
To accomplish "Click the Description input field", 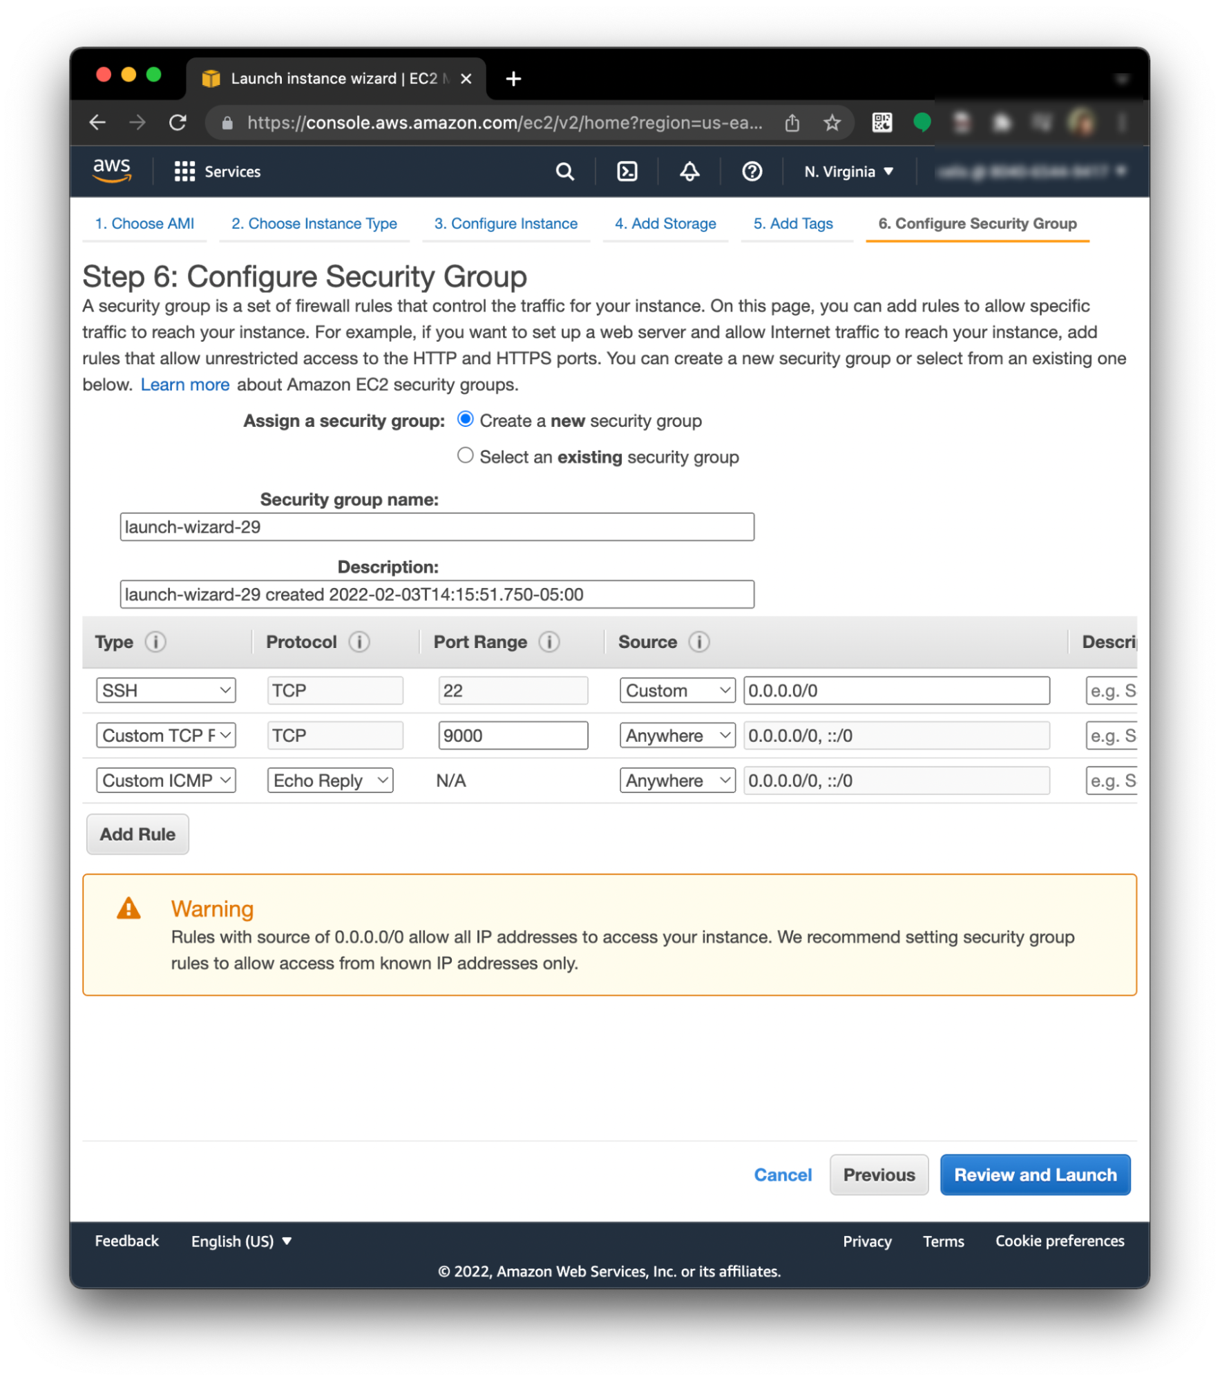I will click(437, 594).
